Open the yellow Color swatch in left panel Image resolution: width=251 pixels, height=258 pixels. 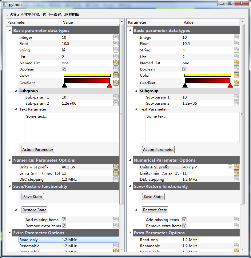tap(87, 75)
